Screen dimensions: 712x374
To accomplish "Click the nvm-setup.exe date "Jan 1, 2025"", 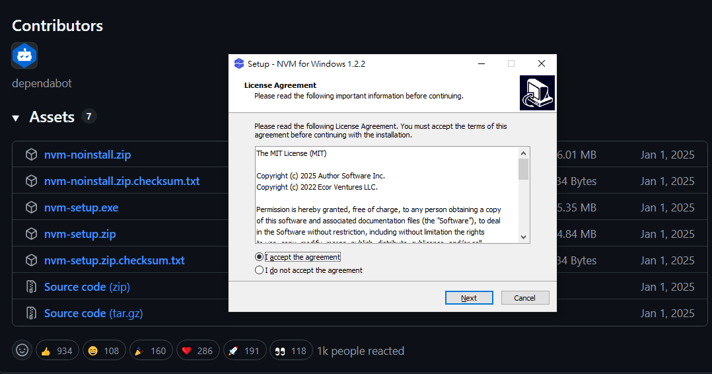I will tap(667, 207).
